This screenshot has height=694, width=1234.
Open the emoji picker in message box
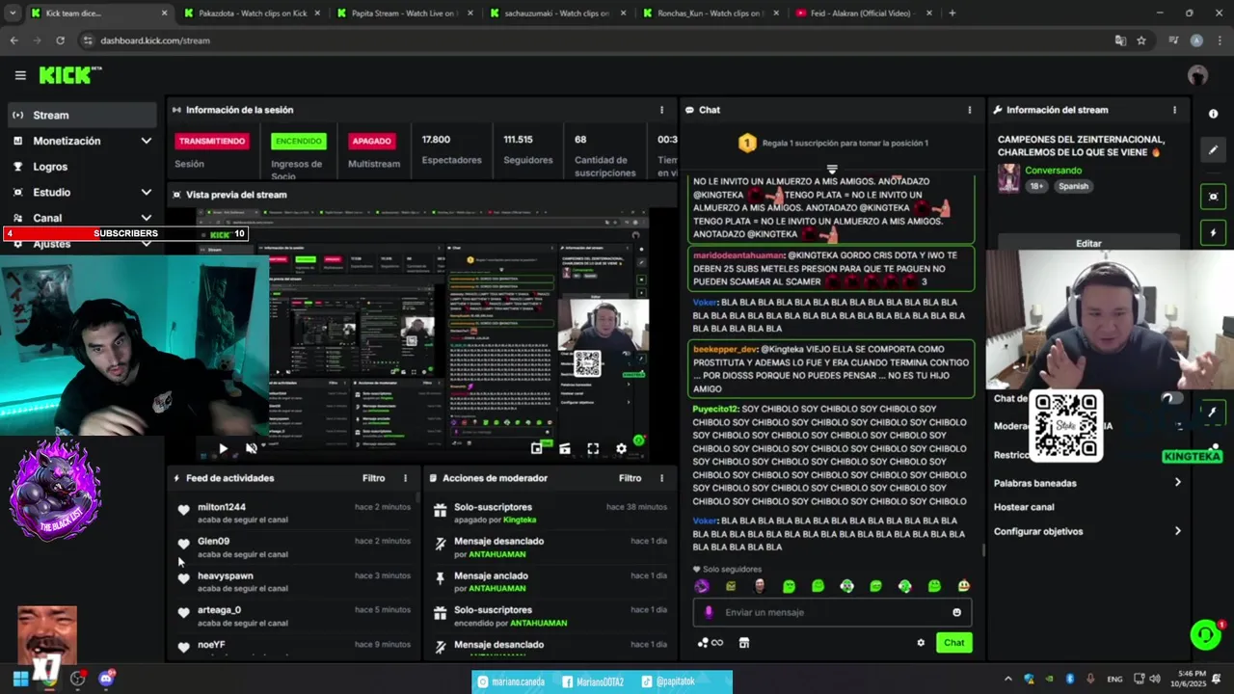click(x=956, y=612)
